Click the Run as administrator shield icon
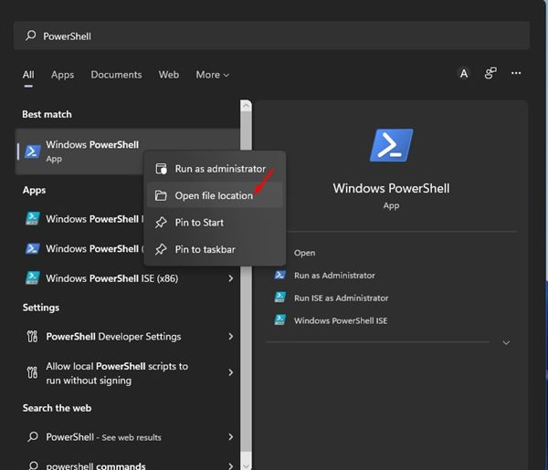The image size is (548, 470). [x=161, y=169]
